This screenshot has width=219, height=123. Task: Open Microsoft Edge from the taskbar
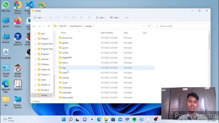(99, 119)
